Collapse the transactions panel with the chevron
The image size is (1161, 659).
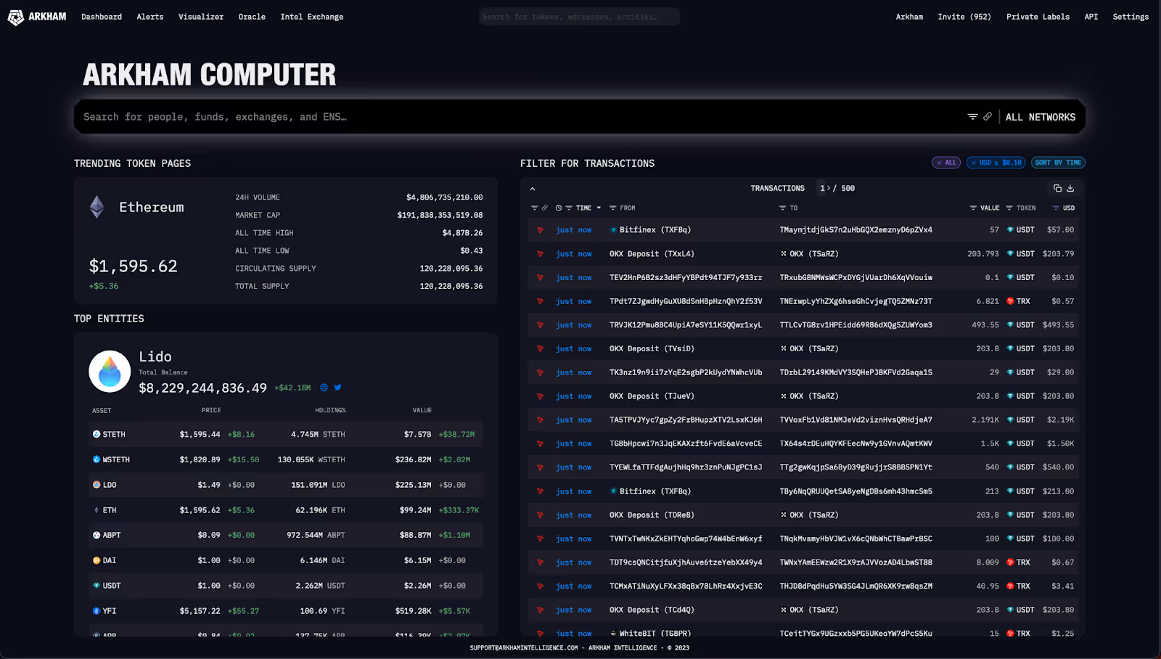tap(533, 188)
